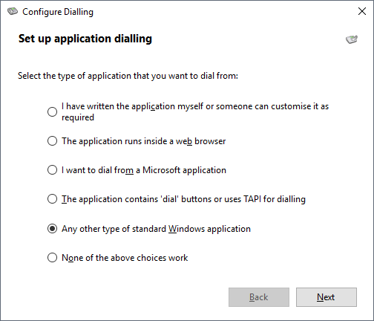
Task: Click the 'uses TAPI for dialling' label text
Action: [183, 199]
